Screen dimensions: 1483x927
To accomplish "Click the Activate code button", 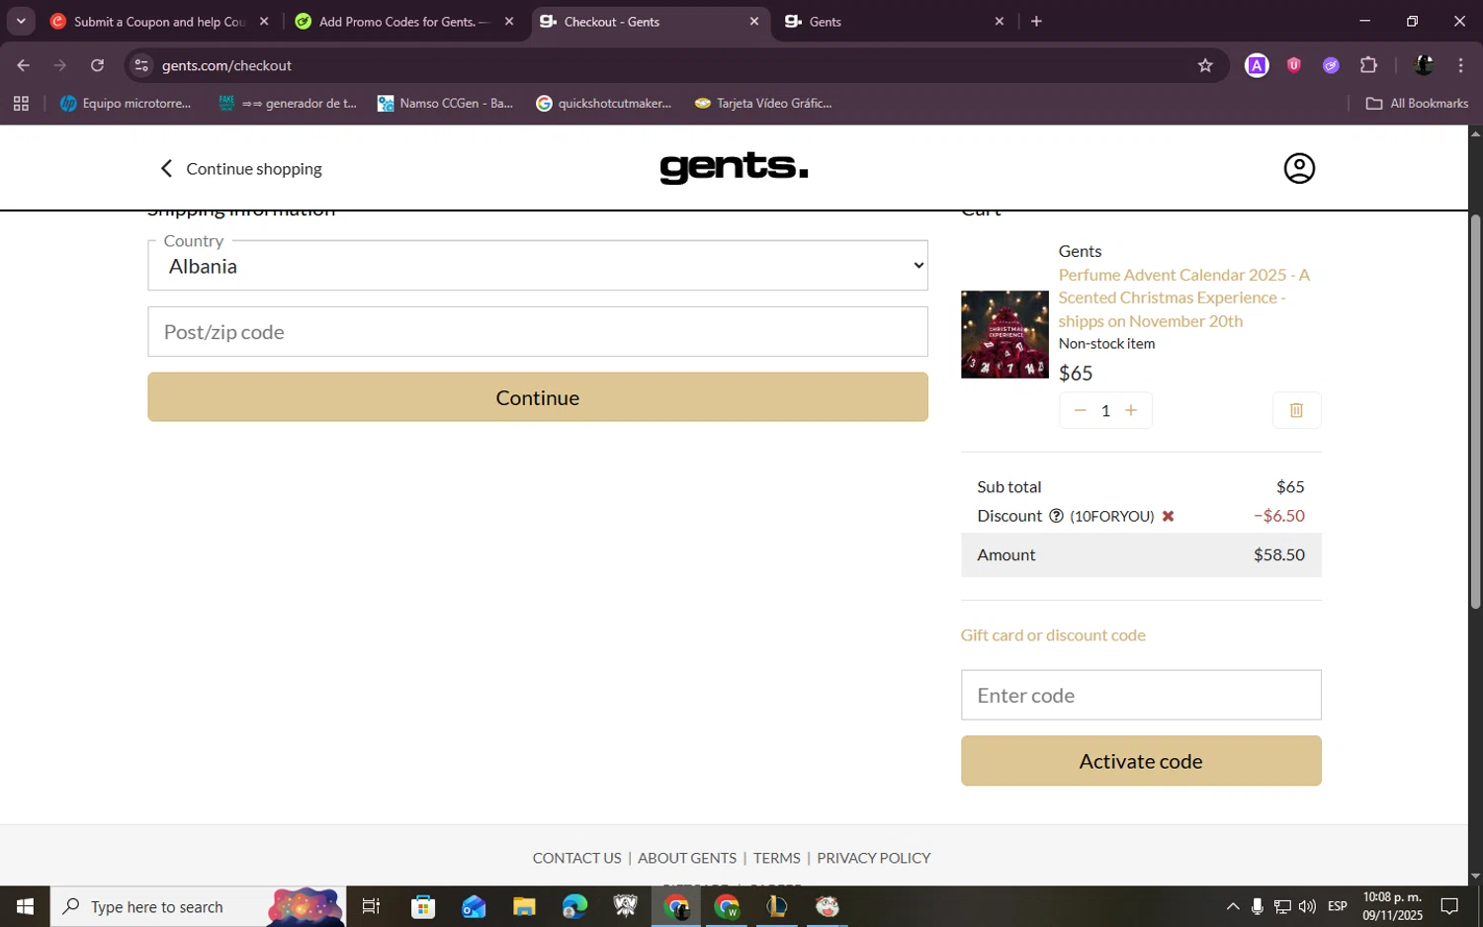I will [1141, 761].
